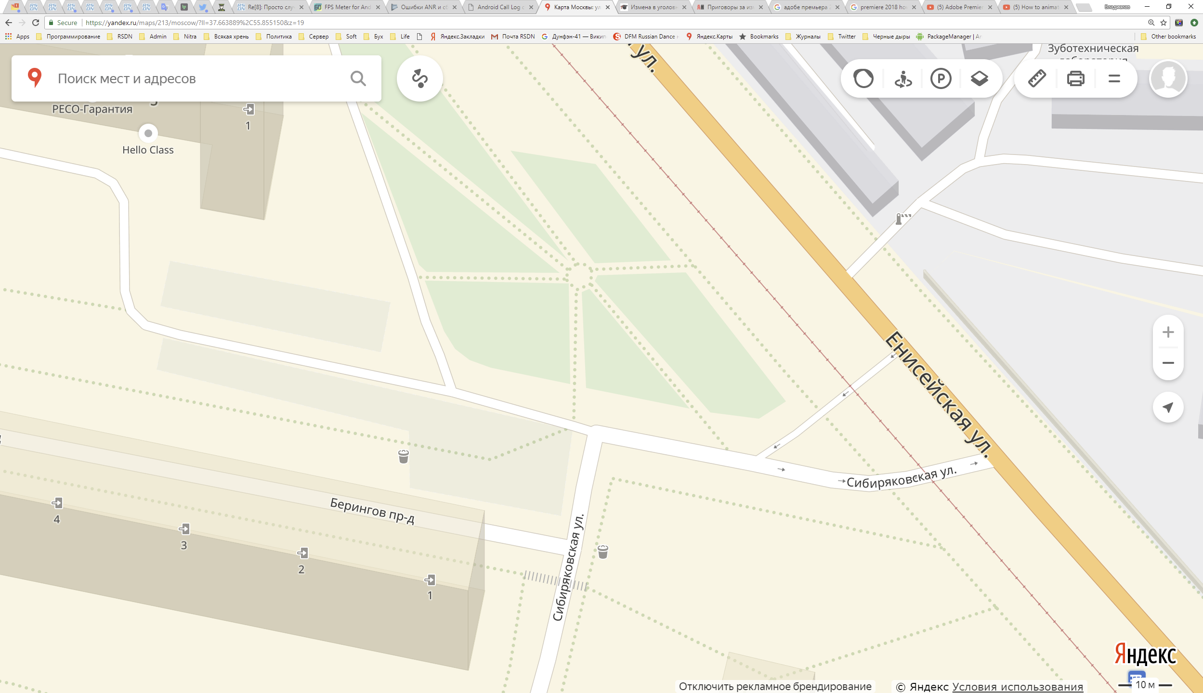Click the print map icon
Viewport: 1203px width, 693px height.
click(1075, 78)
